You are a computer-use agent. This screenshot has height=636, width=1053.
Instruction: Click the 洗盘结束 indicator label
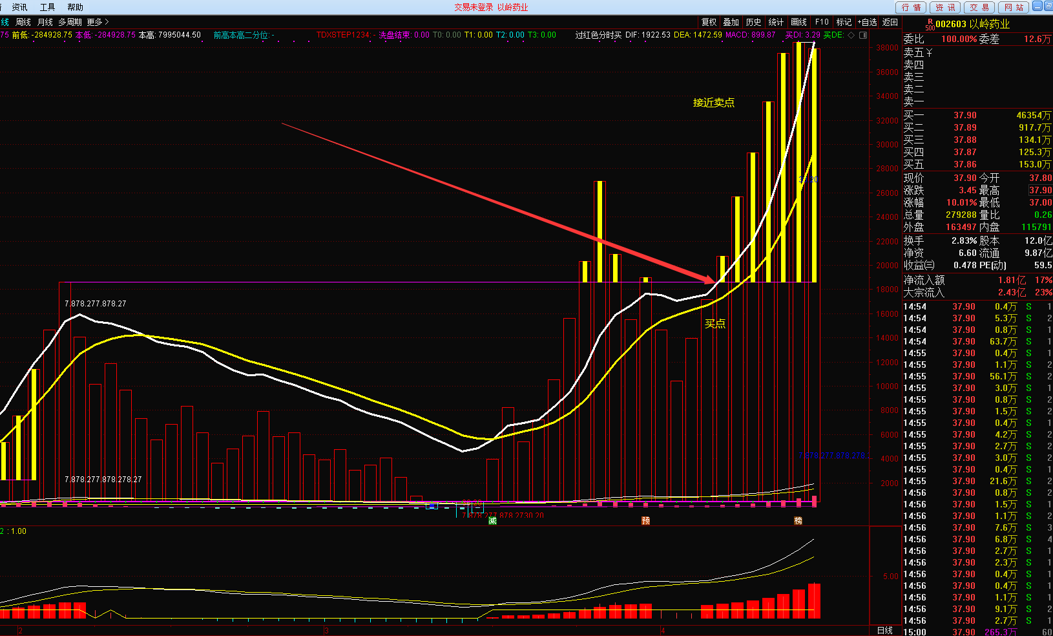point(394,35)
